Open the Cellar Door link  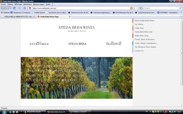[139, 28]
